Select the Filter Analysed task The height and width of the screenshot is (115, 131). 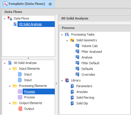pyautogui.click(x=92, y=52)
